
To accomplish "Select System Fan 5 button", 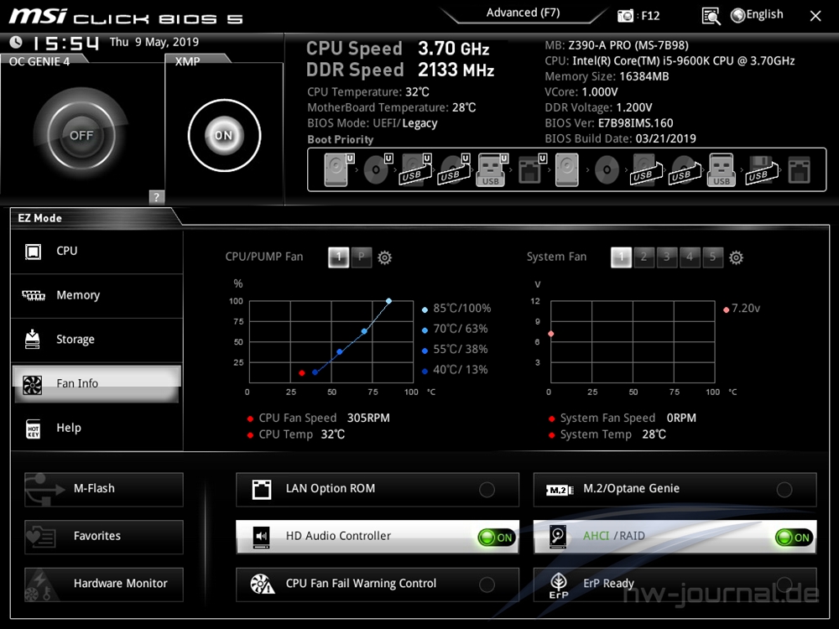I will click(x=712, y=257).
